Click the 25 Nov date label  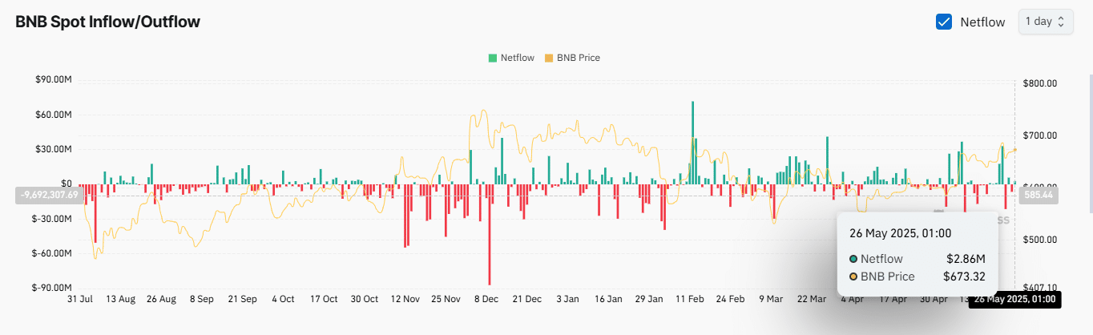click(446, 299)
